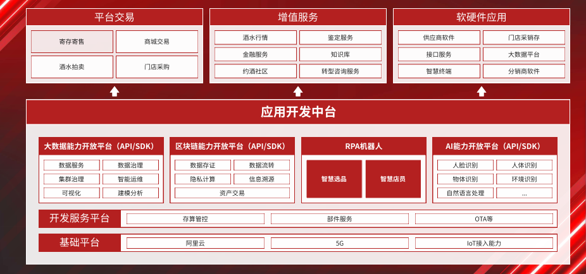Select the 酒水行情 item
This screenshot has height=274, width=586.
256,38
